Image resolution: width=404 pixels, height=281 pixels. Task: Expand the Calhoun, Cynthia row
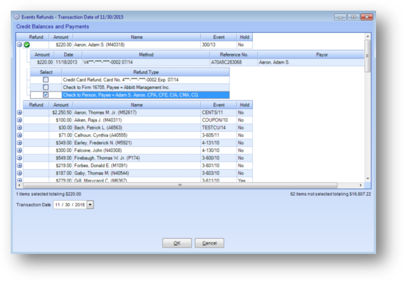click(x=19, y=135)
